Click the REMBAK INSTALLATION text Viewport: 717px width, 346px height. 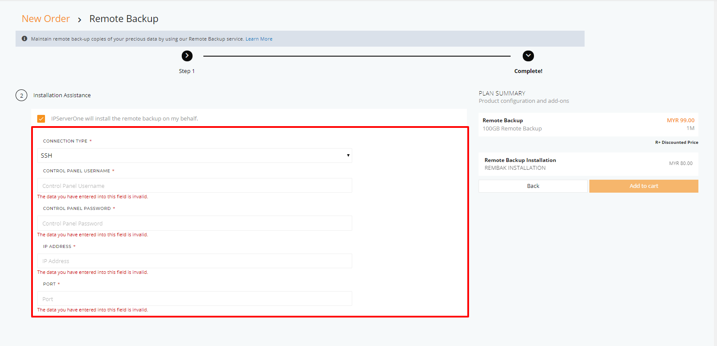coord(515,168)
